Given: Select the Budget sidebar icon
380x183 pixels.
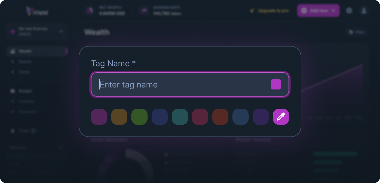Looking at the screenshot, I should (13, 91).
